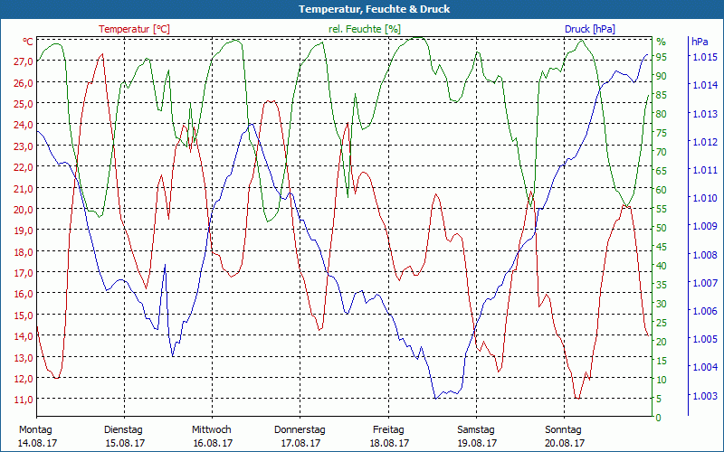Click the '14,0' temperature axis value
Screen dimensions: 724x452
[x=24, y=335]
